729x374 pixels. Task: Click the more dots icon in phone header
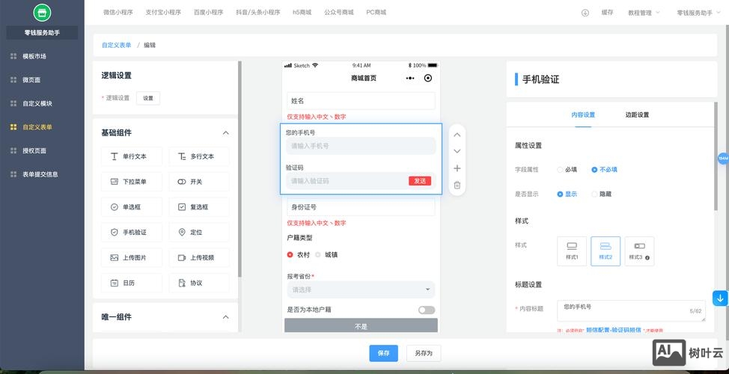click(x=410, y=78)
